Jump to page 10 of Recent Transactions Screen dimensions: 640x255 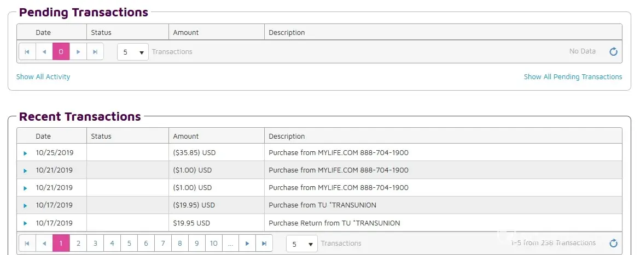pos(213,244)
